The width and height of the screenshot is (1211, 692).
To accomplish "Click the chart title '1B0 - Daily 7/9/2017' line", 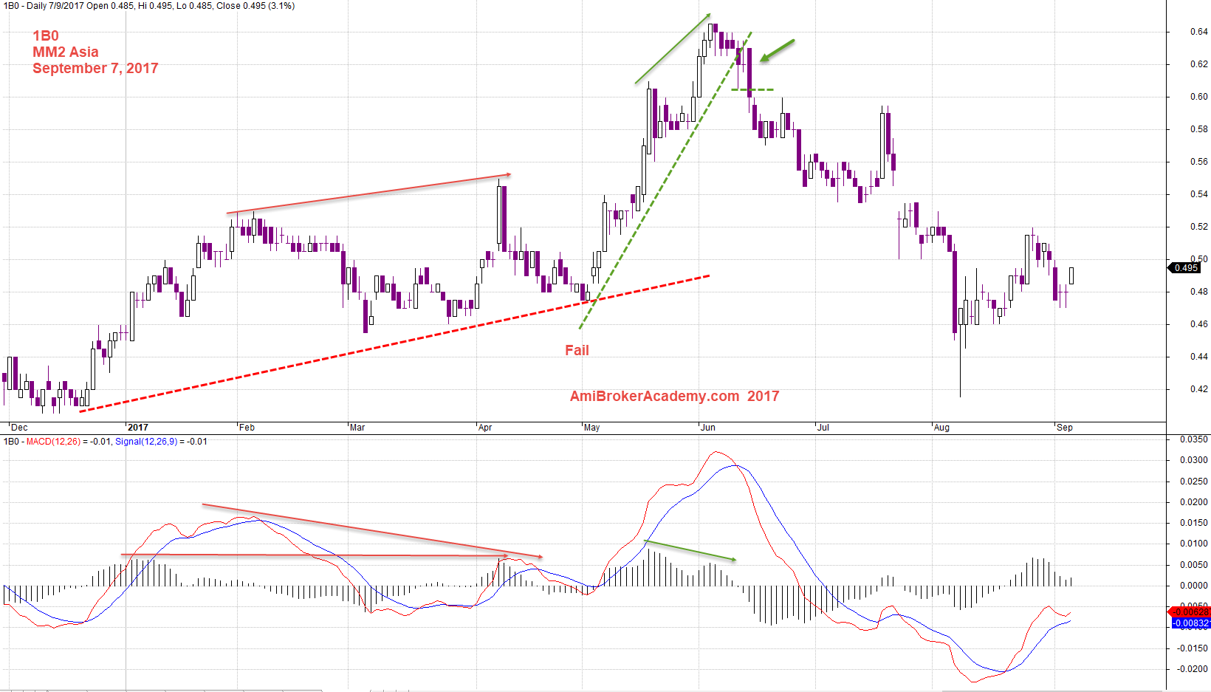I will click(x=148, y=6).
